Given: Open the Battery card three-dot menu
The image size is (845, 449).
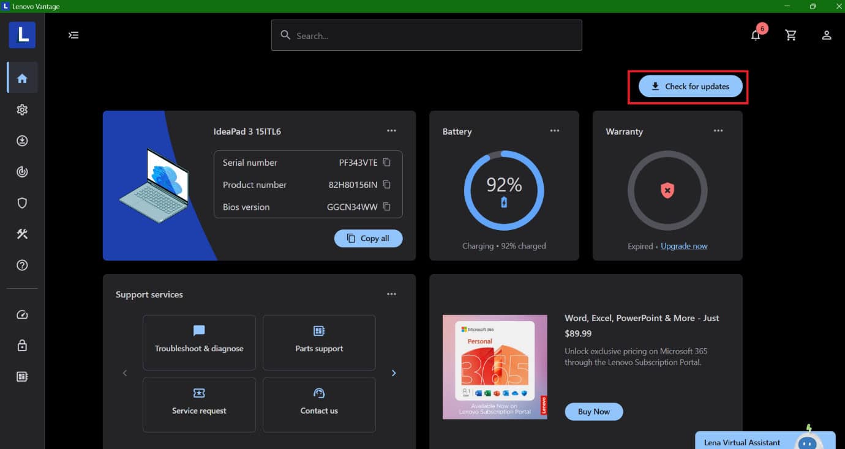Looking at the screenshot, I should [554, 131].
